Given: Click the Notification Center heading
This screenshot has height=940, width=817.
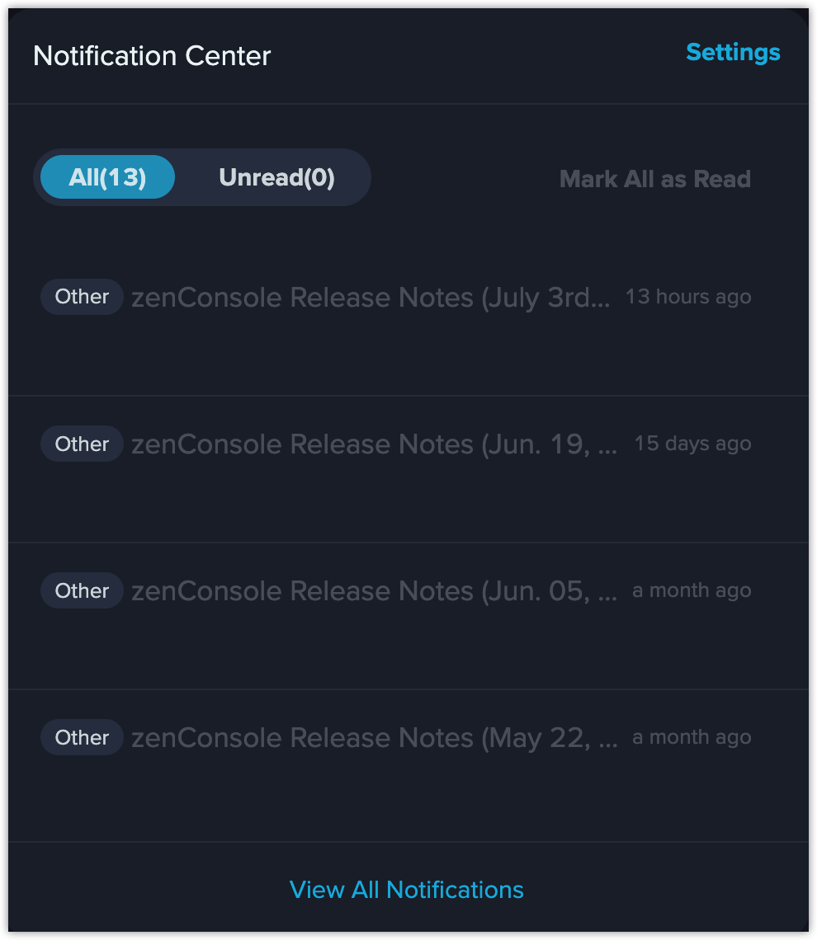Looking at the screenshot, I should tap(152, 56).
